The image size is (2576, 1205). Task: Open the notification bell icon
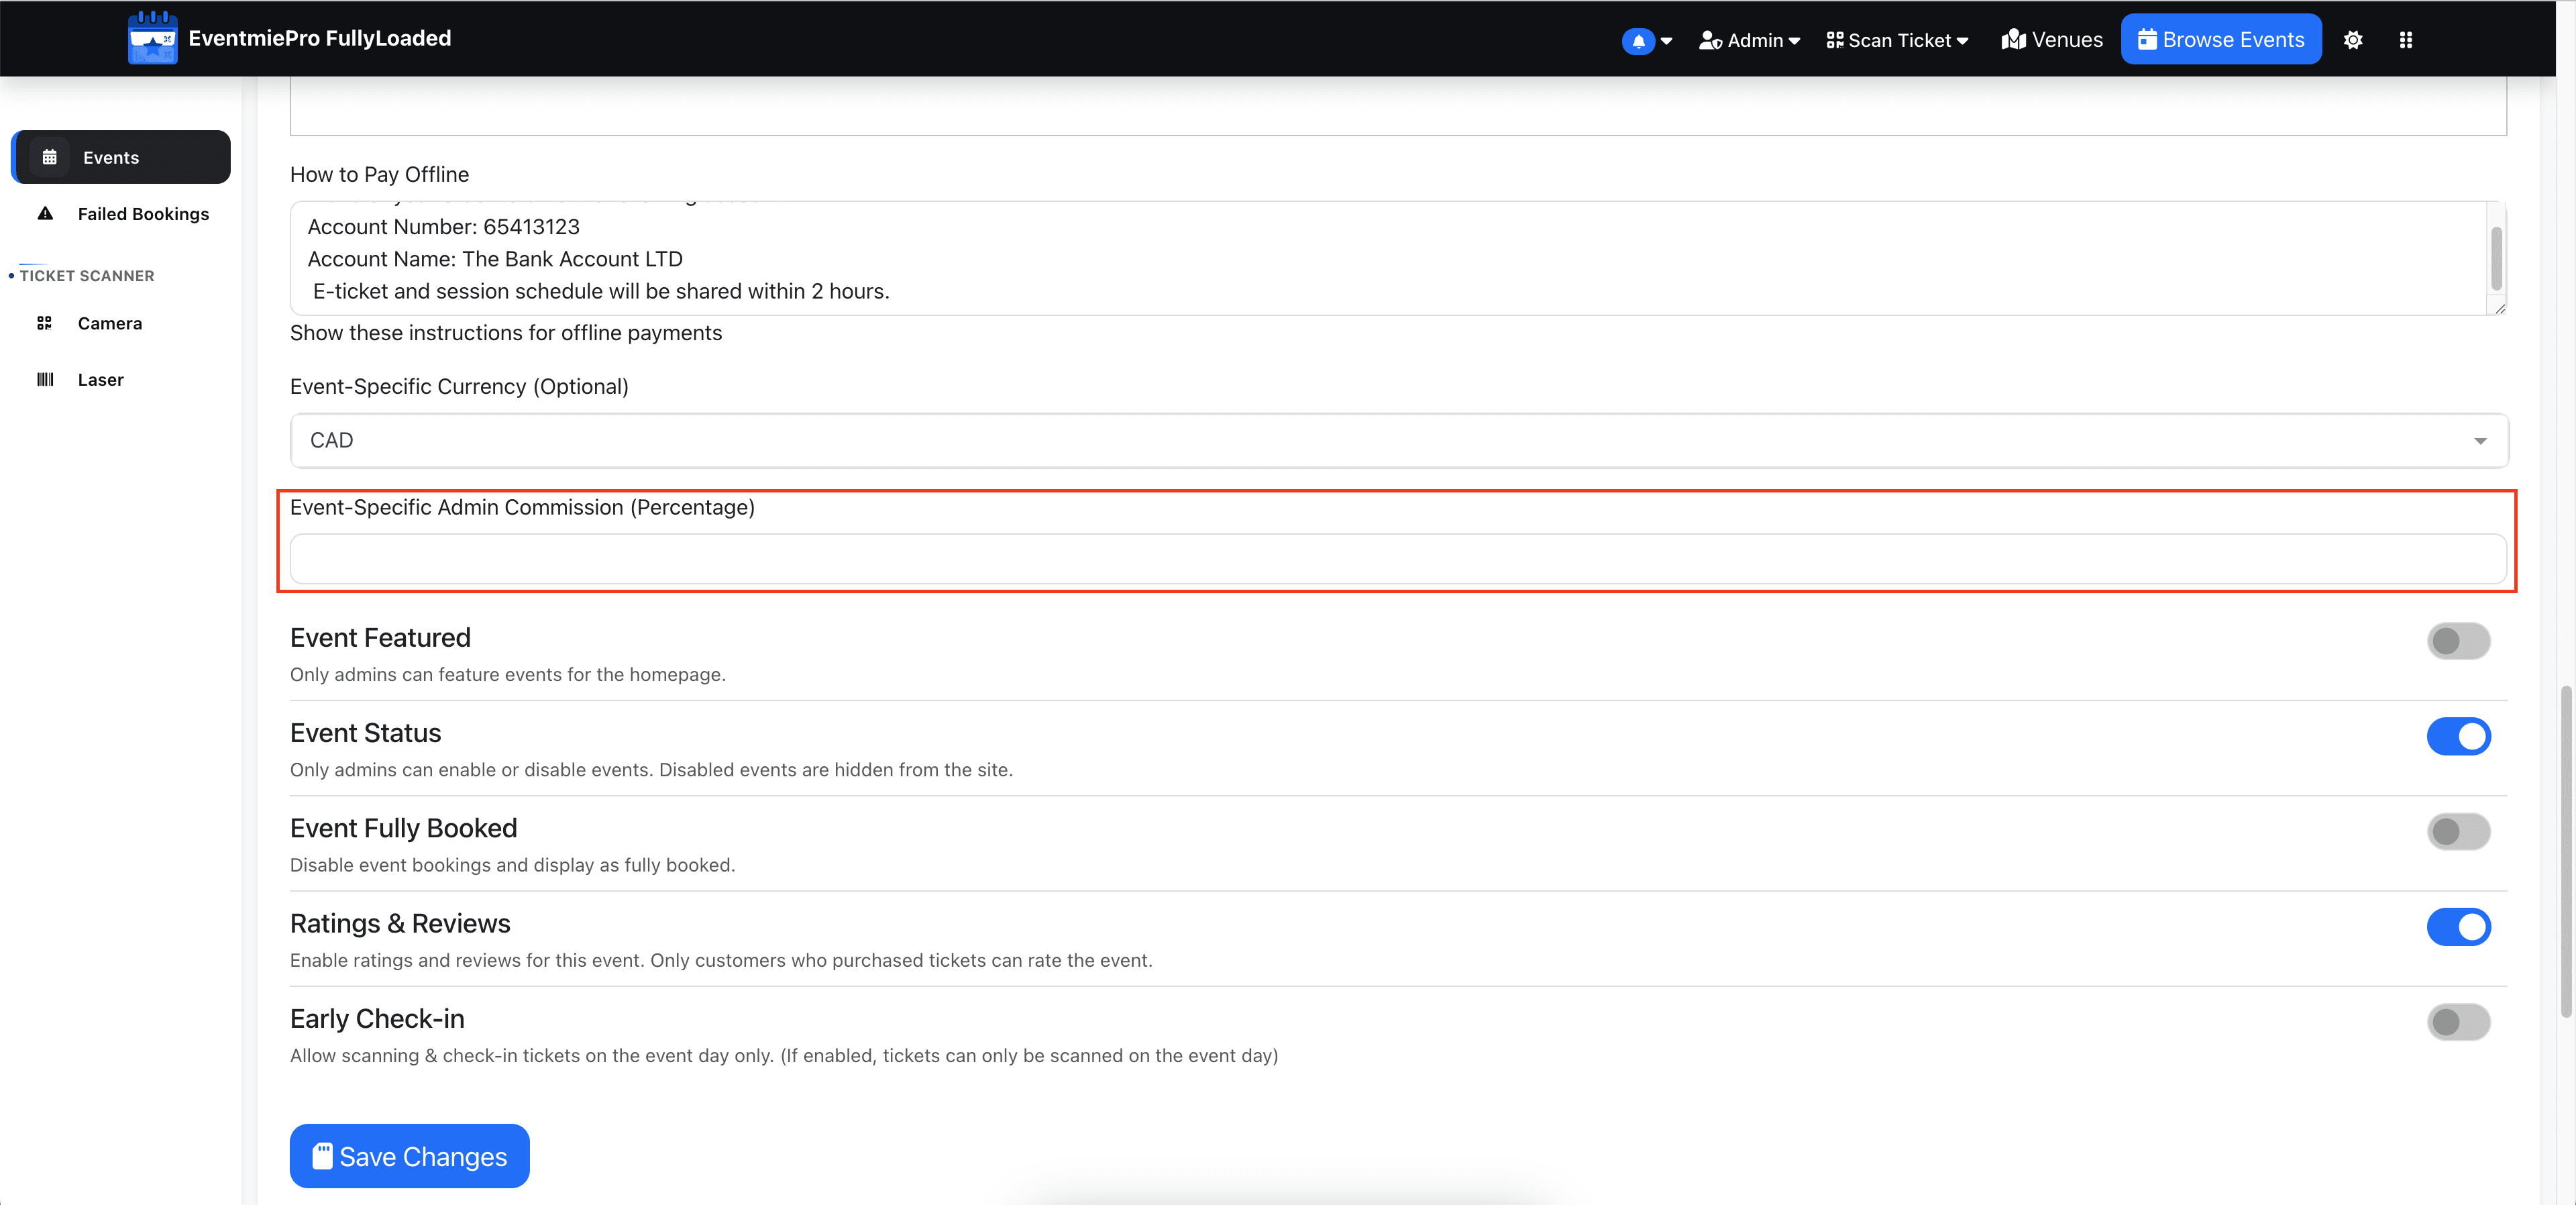1637,41
